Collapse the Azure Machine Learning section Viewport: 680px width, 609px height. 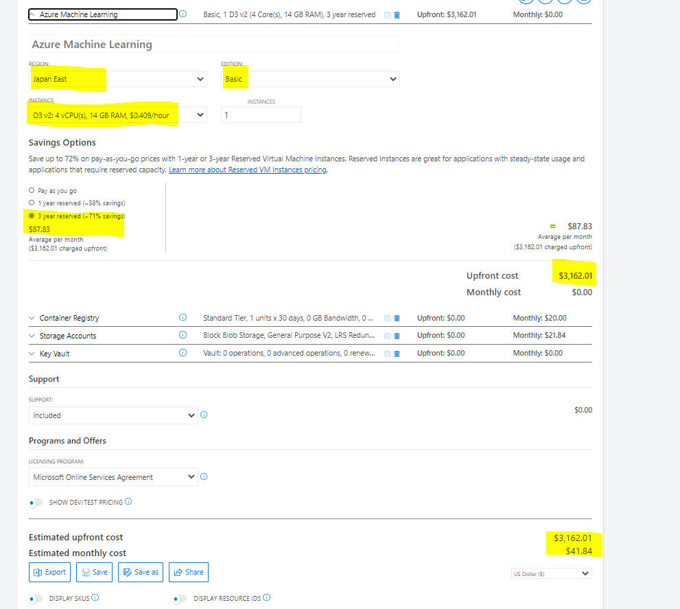coord(32,14)
